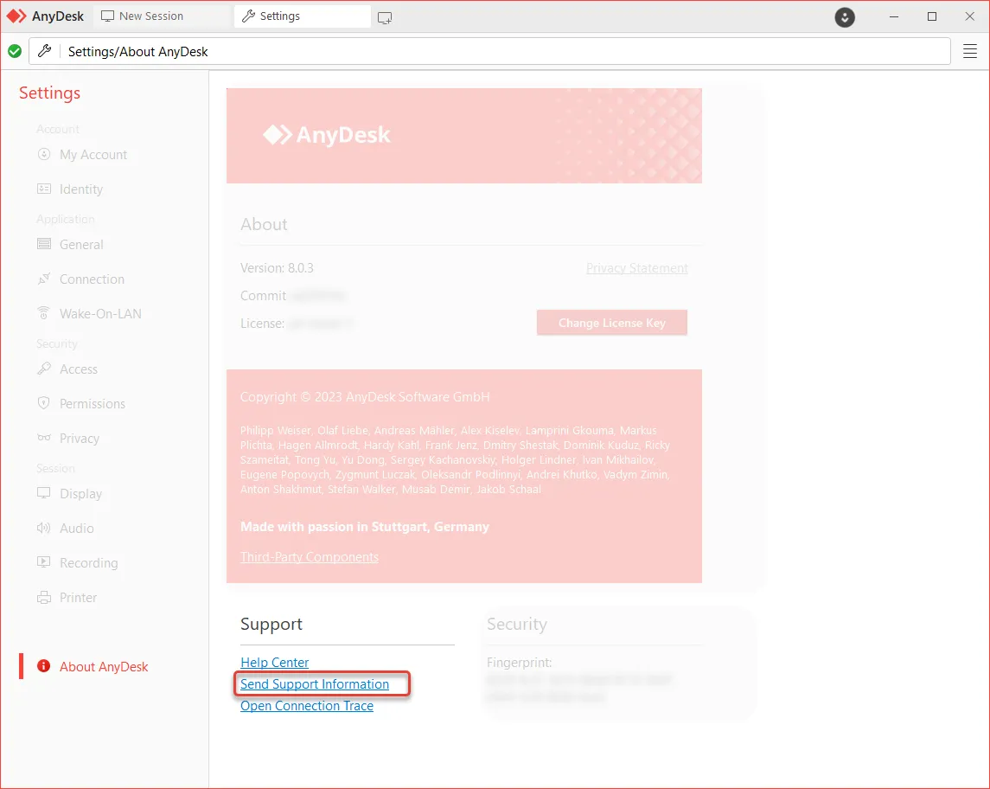990x789 pixels.
Task: Click the Printer icon in sidebar
Action: click(44, 598)
